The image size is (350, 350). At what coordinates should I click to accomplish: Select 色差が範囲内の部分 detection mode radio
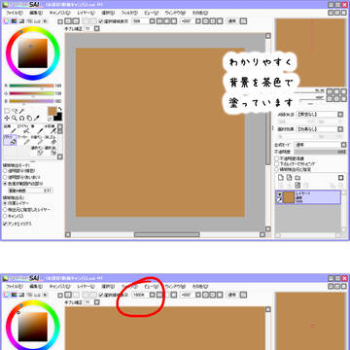[x=5, y=183]
